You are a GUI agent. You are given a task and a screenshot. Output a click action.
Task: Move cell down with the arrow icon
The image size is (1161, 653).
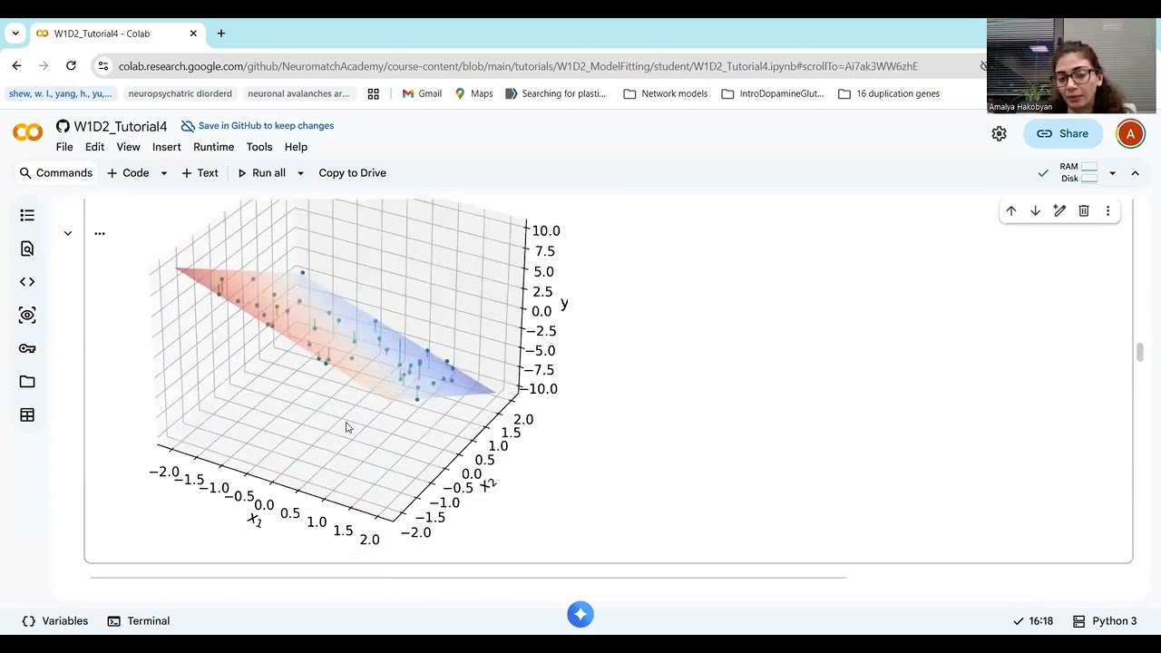[x=1035, y=210]
